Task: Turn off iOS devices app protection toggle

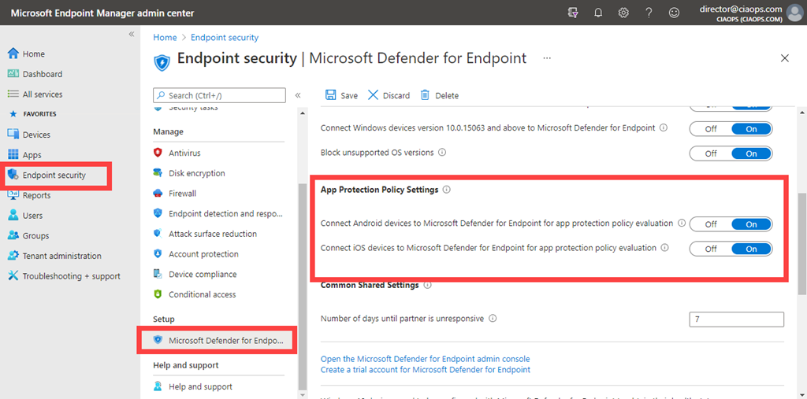Action: [711, 249]
